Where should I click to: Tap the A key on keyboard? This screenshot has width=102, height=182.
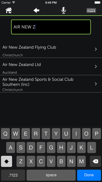click(x=10, y=147)
